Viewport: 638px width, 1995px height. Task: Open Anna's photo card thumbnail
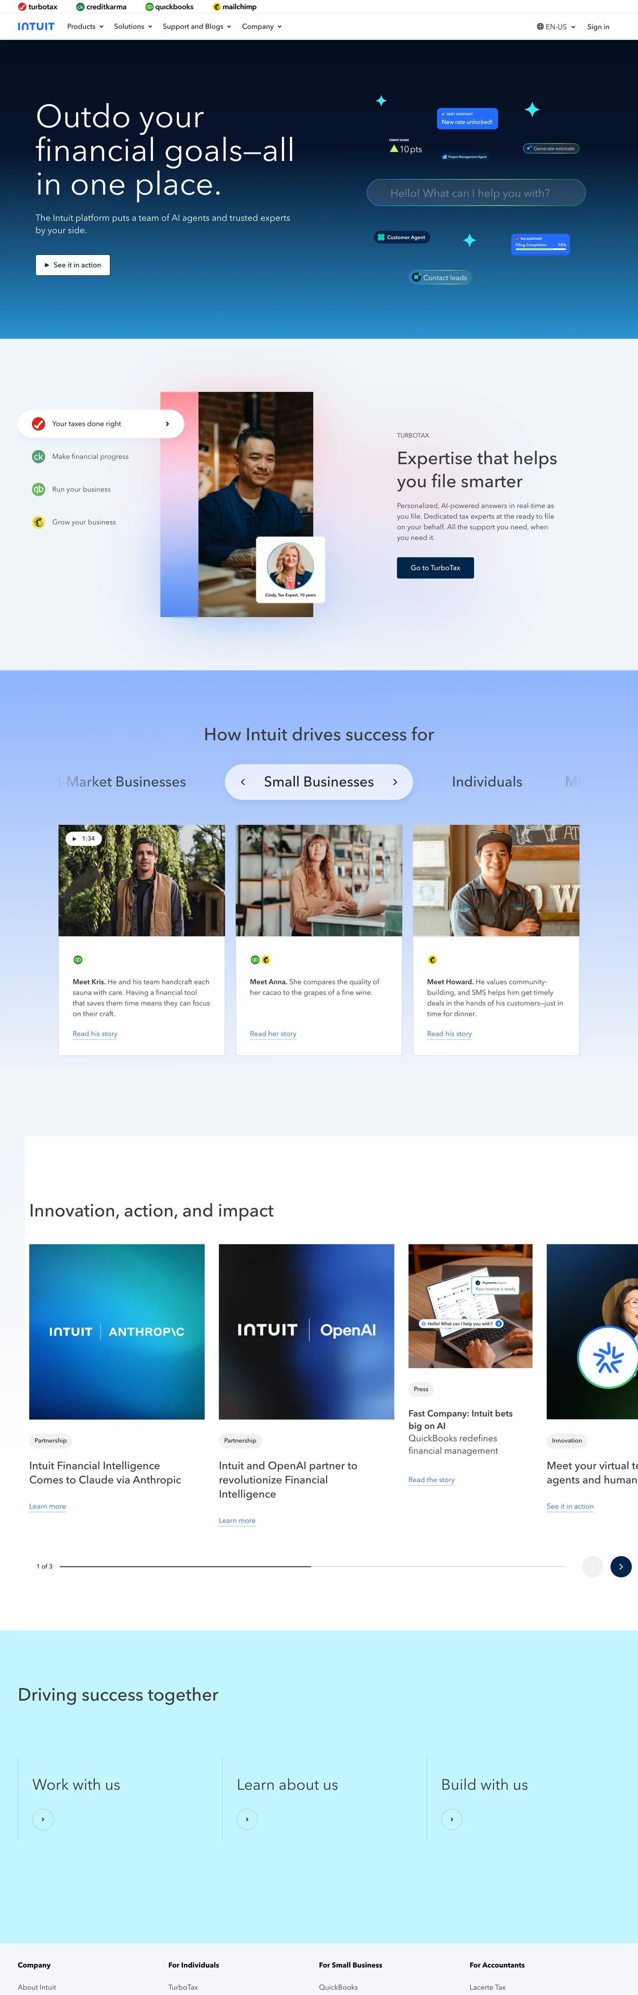point(319,880)
